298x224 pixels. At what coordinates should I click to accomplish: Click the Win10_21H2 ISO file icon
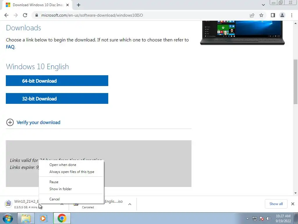coord(8,204)
